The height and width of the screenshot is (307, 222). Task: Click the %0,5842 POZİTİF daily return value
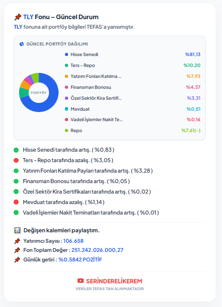click(80, 260)
